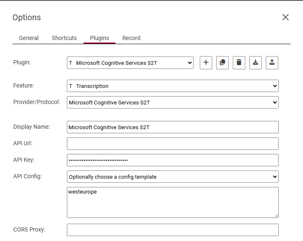Click the 'CORS Proxy:' label
This screenshot has height=241, width=303.
tap(29, 229)
